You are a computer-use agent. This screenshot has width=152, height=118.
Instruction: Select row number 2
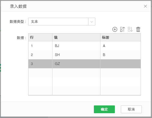tap(40, 55)
